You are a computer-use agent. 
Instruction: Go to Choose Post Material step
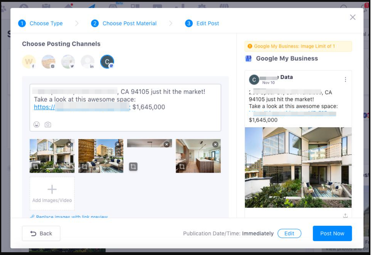tap(129, 23)
